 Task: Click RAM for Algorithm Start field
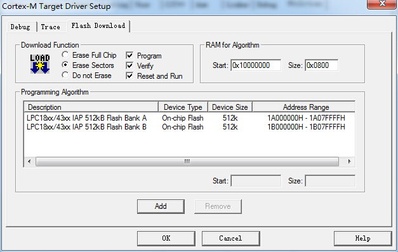tap(256, 65)
